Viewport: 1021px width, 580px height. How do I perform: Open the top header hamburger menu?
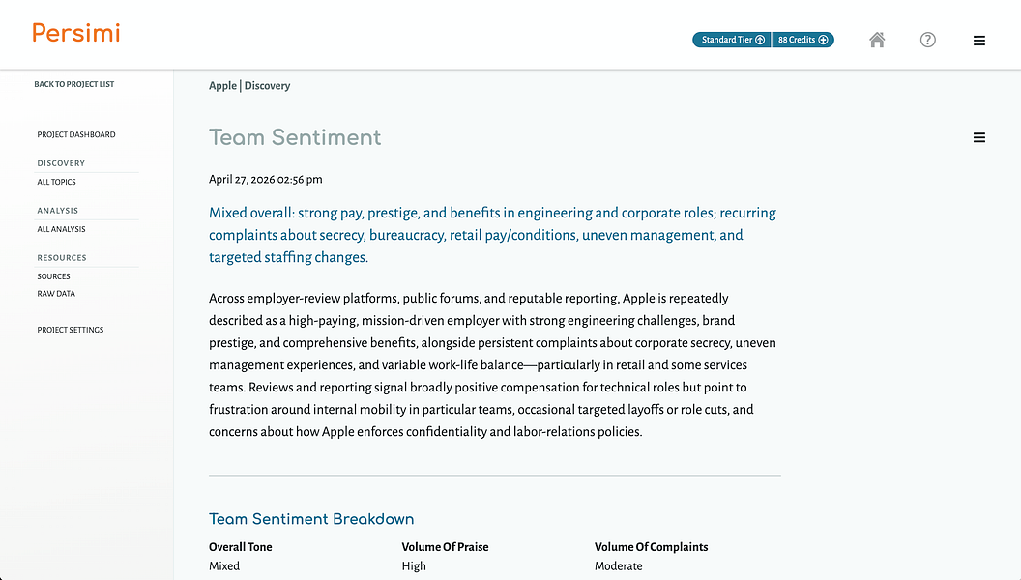[979, 41]
